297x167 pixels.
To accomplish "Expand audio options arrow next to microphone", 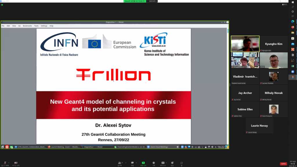I will click(x=9, y=163).
